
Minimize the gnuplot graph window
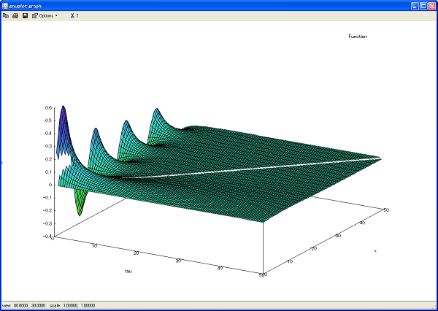click(415, 6)
